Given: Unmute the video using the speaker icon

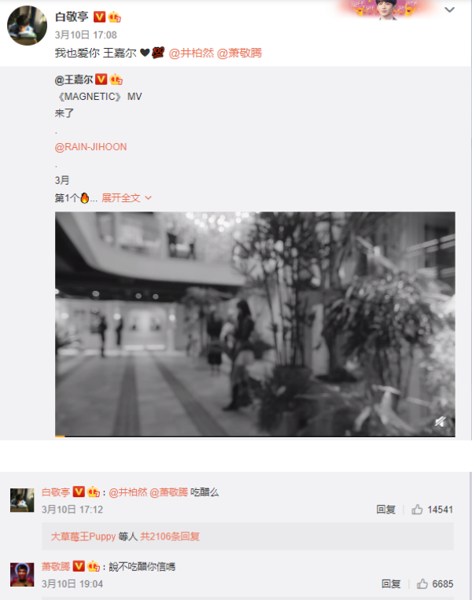Looking at the screenshot, I should (441, 421).
